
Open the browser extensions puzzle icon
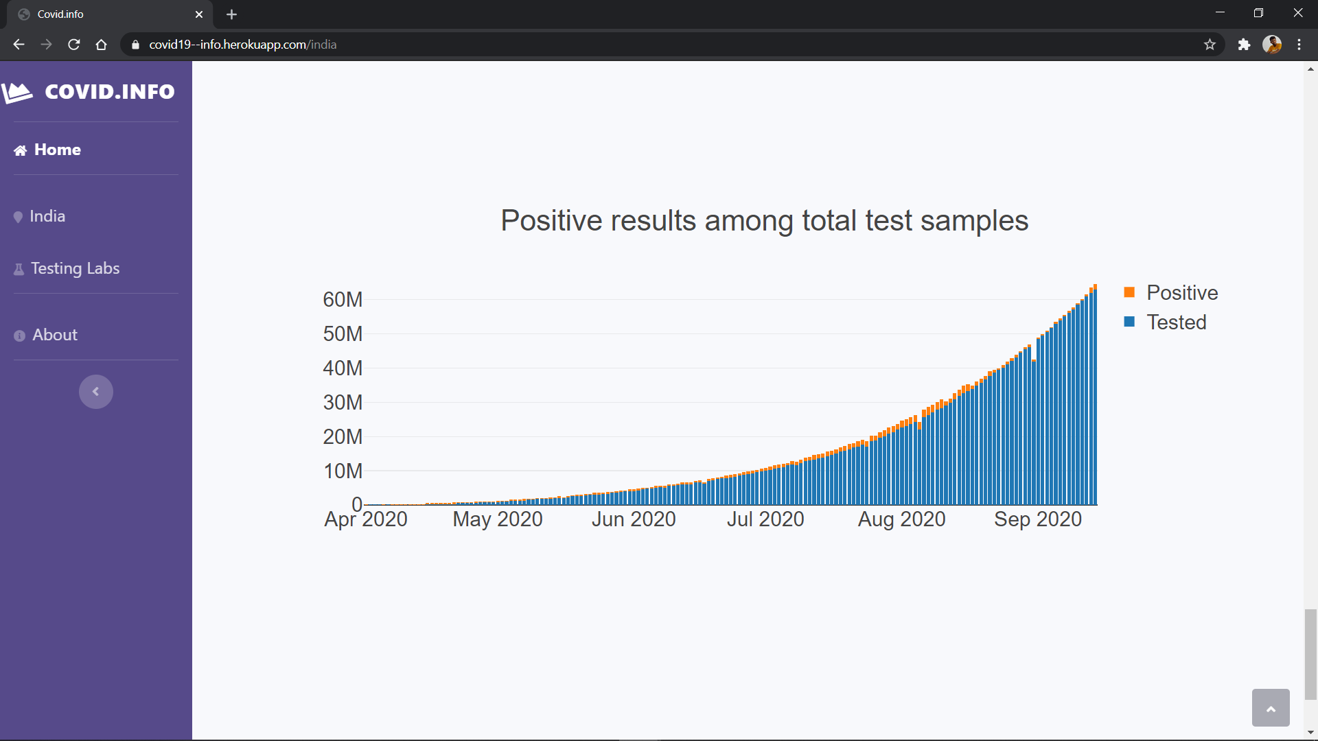[1244, 45]
